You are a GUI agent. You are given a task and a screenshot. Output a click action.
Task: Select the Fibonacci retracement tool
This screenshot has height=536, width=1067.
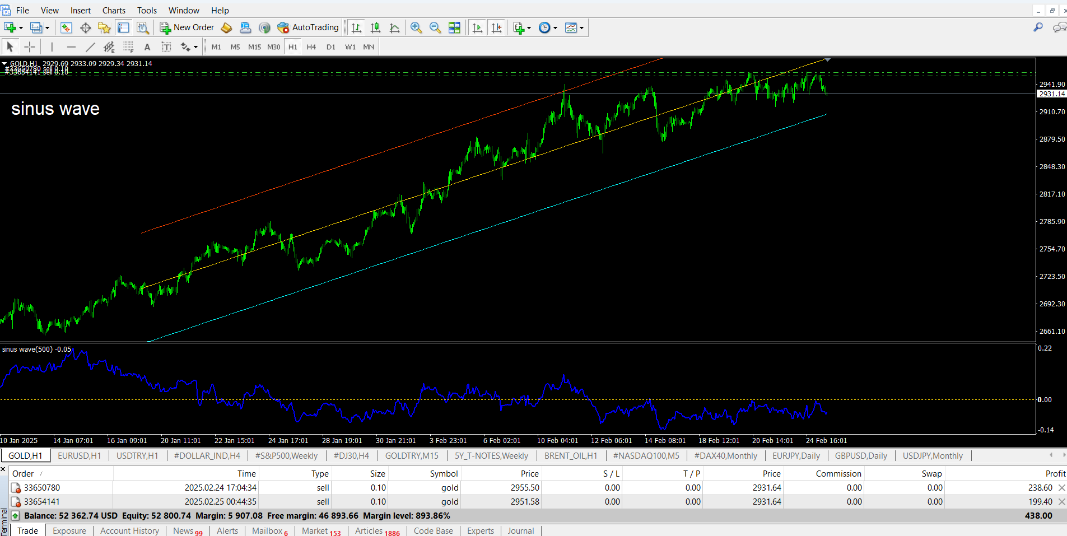click(128, 47)
